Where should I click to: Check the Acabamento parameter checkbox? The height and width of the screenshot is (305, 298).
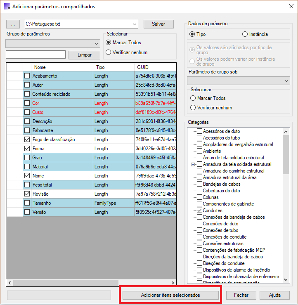point(27,76)
